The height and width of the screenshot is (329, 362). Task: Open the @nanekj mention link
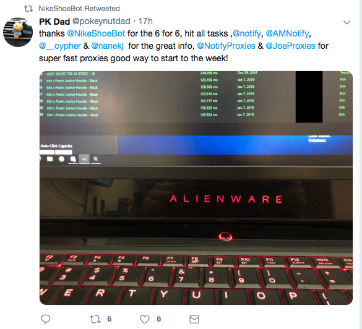click(107, 46)
